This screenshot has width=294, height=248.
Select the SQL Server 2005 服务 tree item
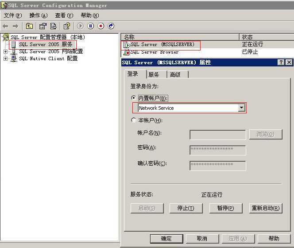(46, 44)
